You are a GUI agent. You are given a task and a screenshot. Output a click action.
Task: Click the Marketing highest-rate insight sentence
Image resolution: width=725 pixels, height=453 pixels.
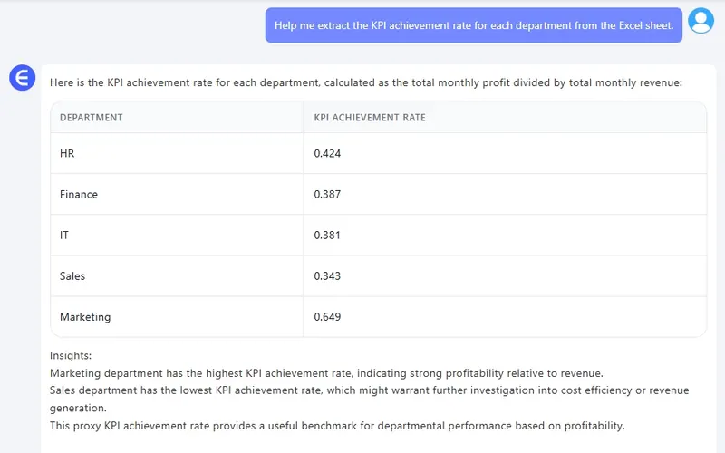pos(326,373)
